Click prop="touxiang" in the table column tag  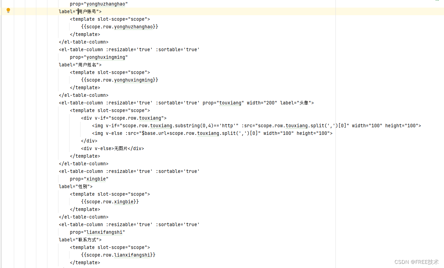tap(223, 103)
